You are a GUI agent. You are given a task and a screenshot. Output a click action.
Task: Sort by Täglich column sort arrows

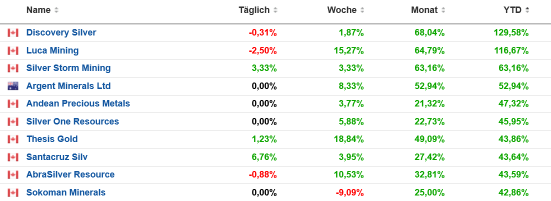pyautogui.click(x=275, y=10)
